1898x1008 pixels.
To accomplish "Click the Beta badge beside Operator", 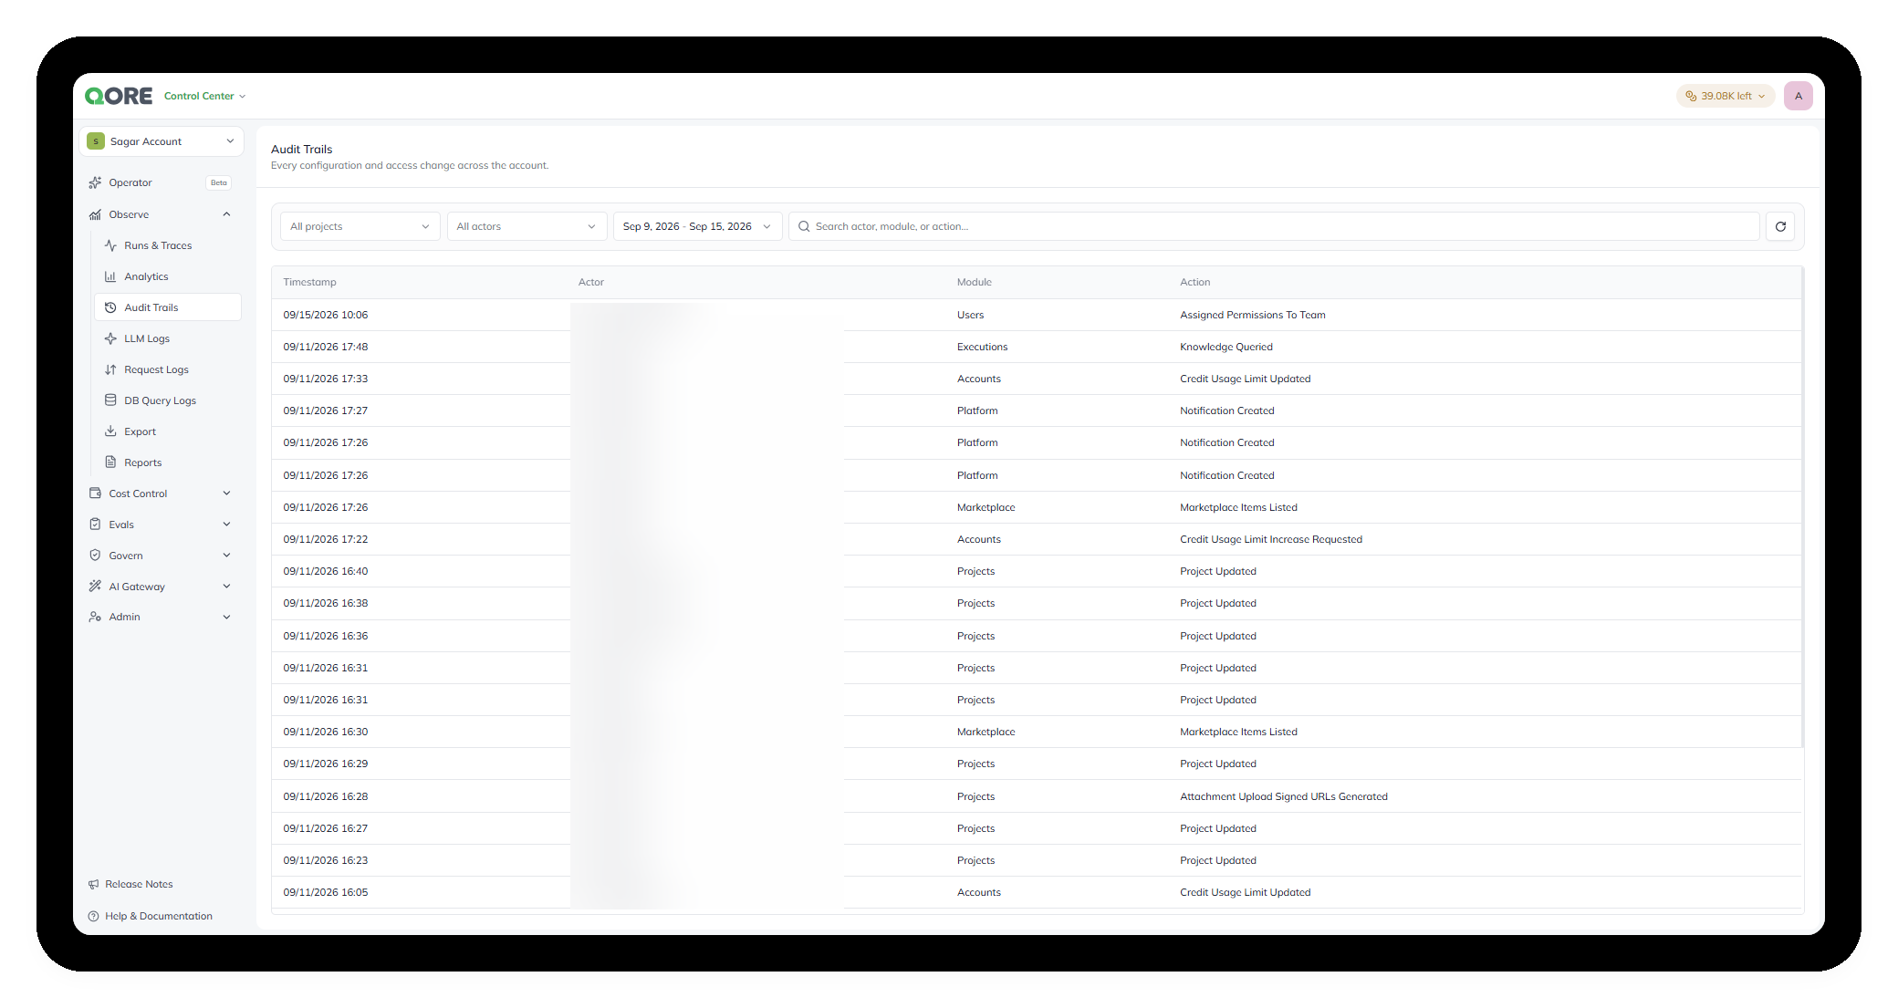I will [x=219, y=182].
